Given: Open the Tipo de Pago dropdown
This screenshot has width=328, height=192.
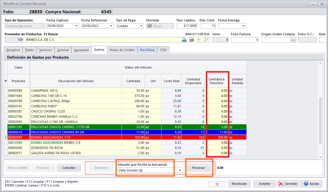Looking at the screenshot, I should point(141,26).
